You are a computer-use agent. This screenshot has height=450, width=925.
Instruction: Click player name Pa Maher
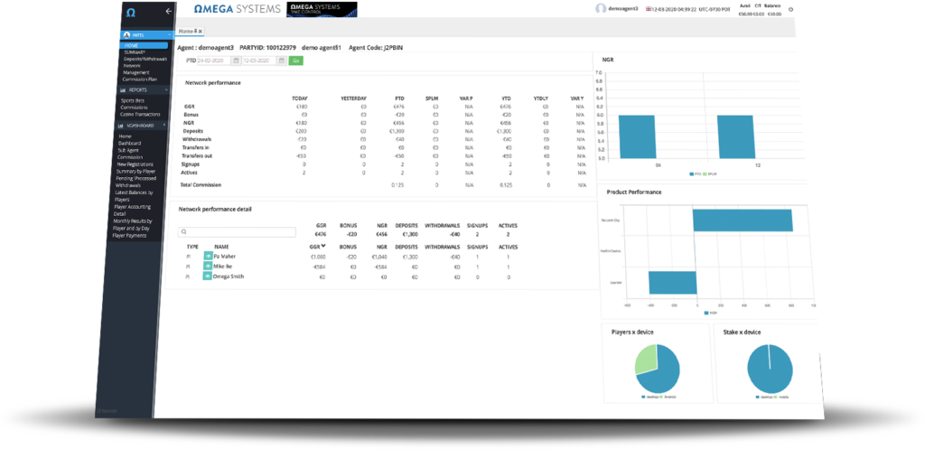224,257
